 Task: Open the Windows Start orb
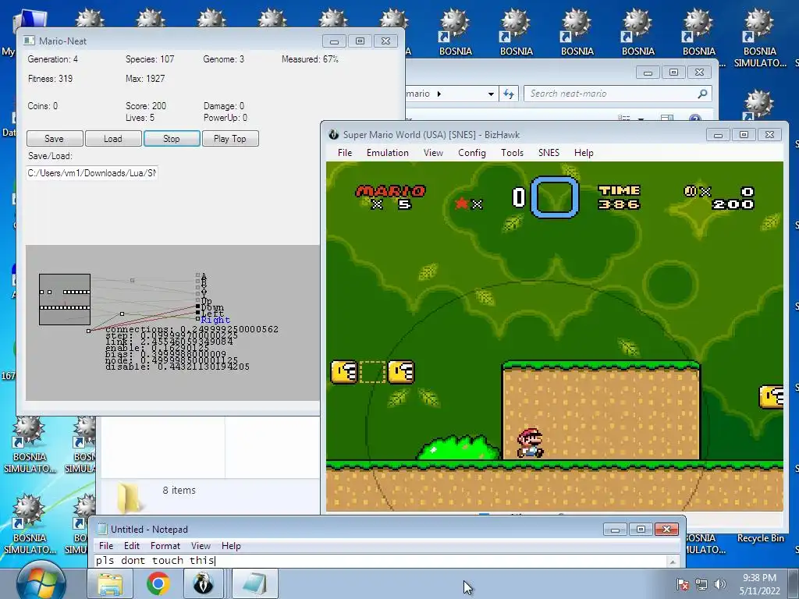pyautogui.click(x=41, y=583)
